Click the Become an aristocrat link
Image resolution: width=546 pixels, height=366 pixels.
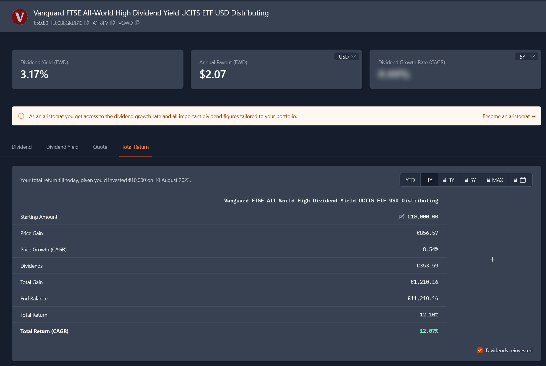[x=509, y=116]
